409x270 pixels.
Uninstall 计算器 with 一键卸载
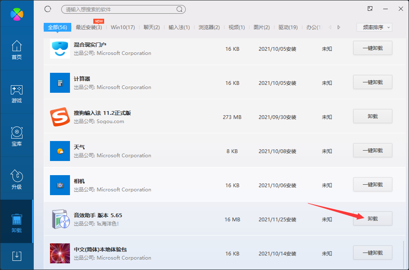(x=373, y=82)
